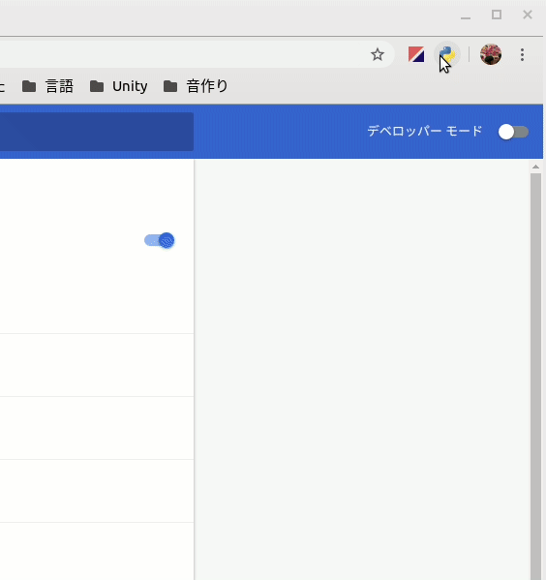This screenshot has height=580, width=546.
Task: Maximize the browser window
Action: [x=497, y=15]
